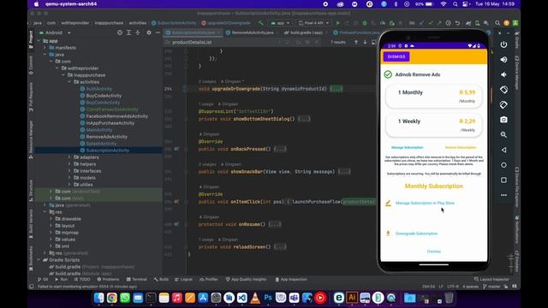Open emulator extended controls (three dots)
The height and width of the screenshot is (308, 548).
pyautogui.click(x=503, y=195)
